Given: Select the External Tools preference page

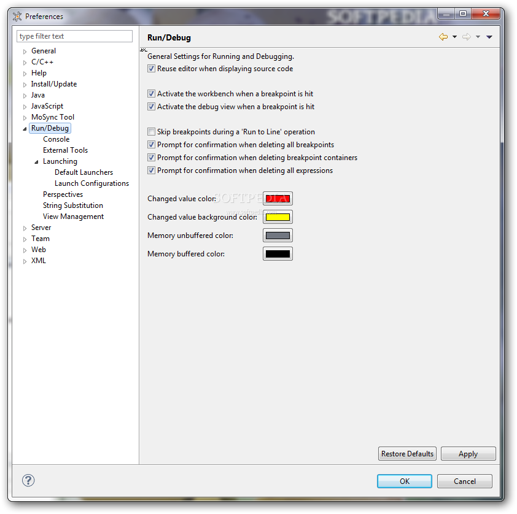Looking at the screenshot, I should (65, 150).
